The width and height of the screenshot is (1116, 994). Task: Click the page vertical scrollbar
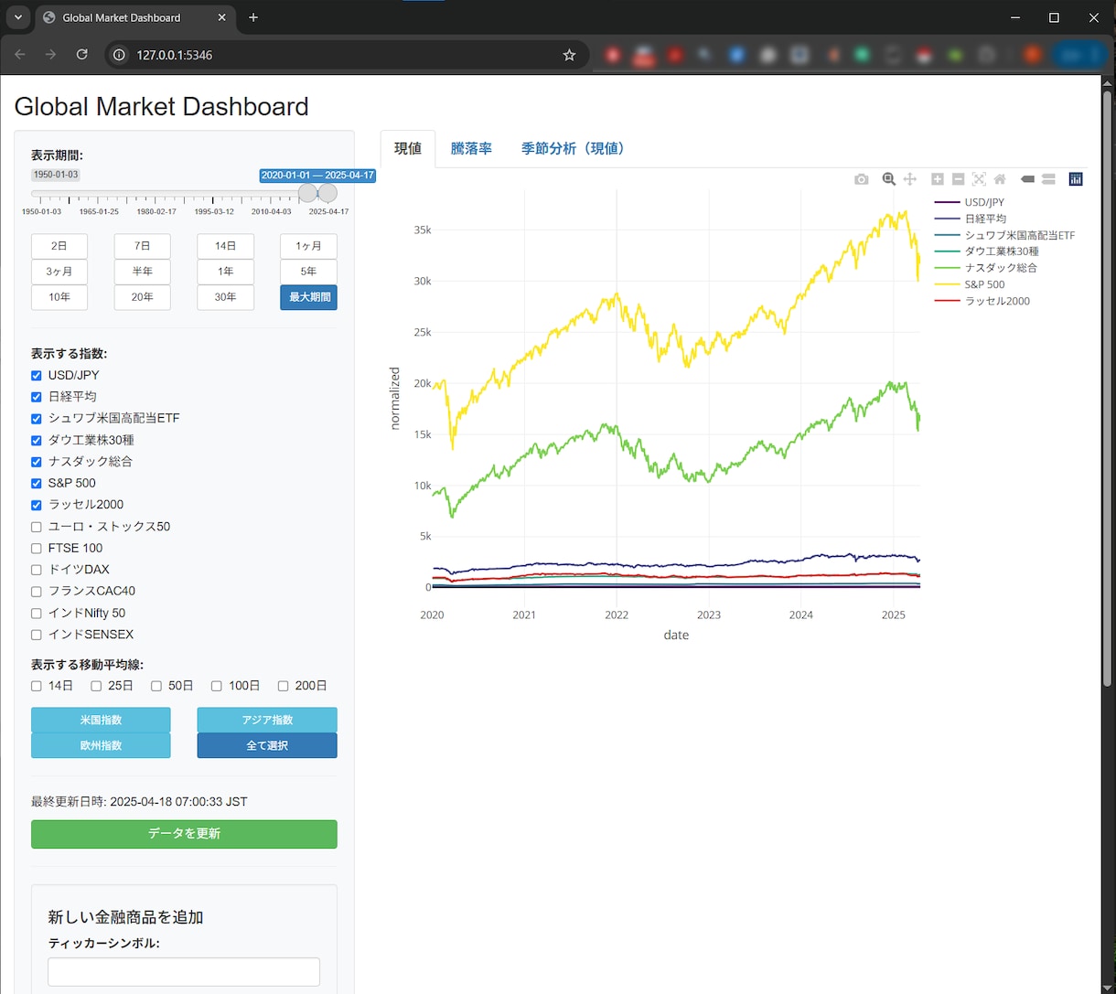[1108, 389]
